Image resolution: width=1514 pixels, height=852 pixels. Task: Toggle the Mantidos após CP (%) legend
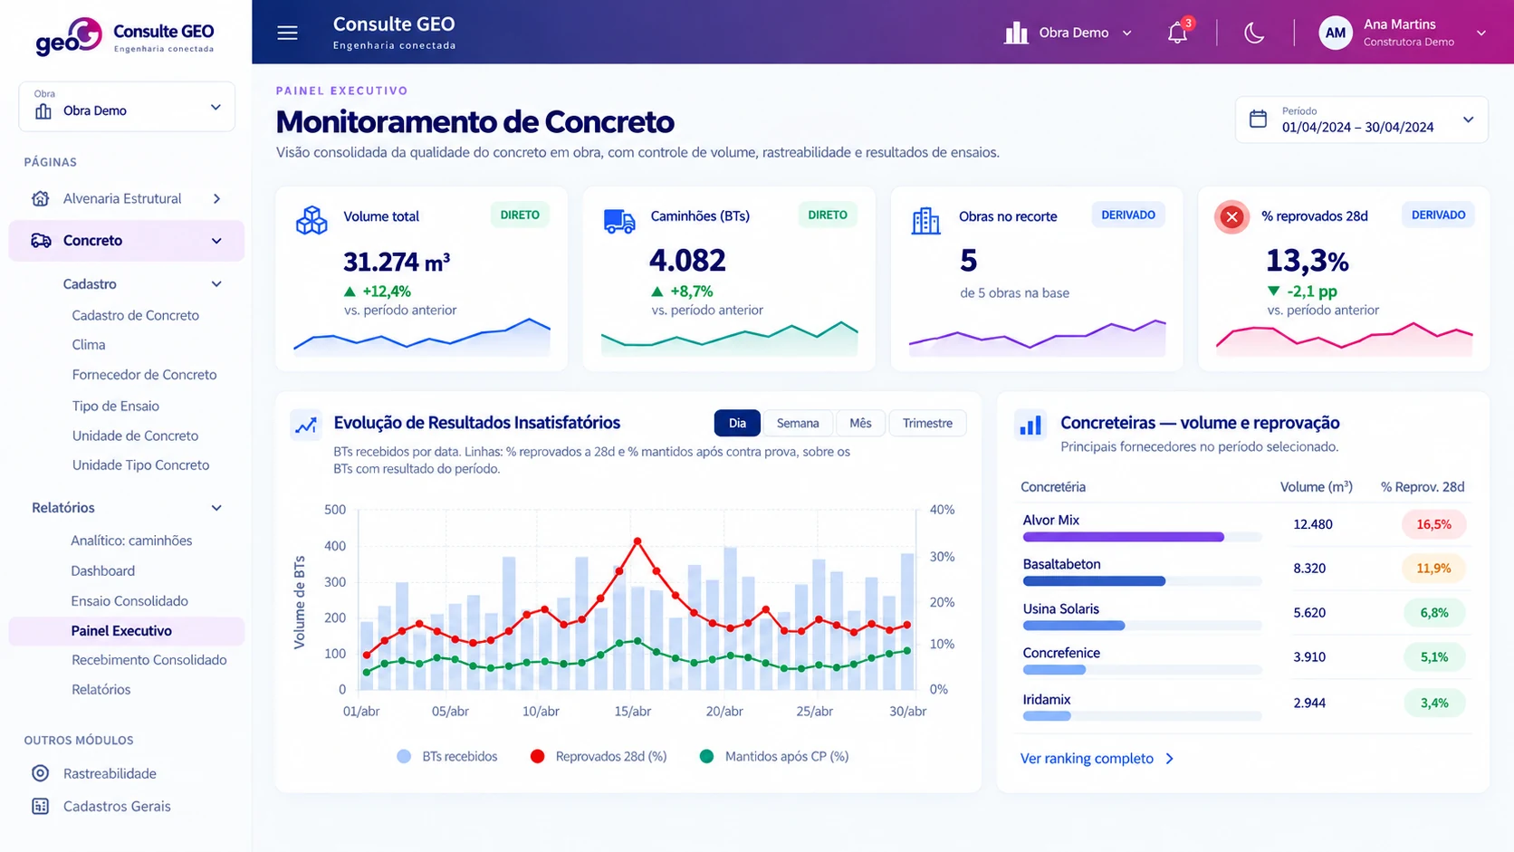[x=774, y=756]
